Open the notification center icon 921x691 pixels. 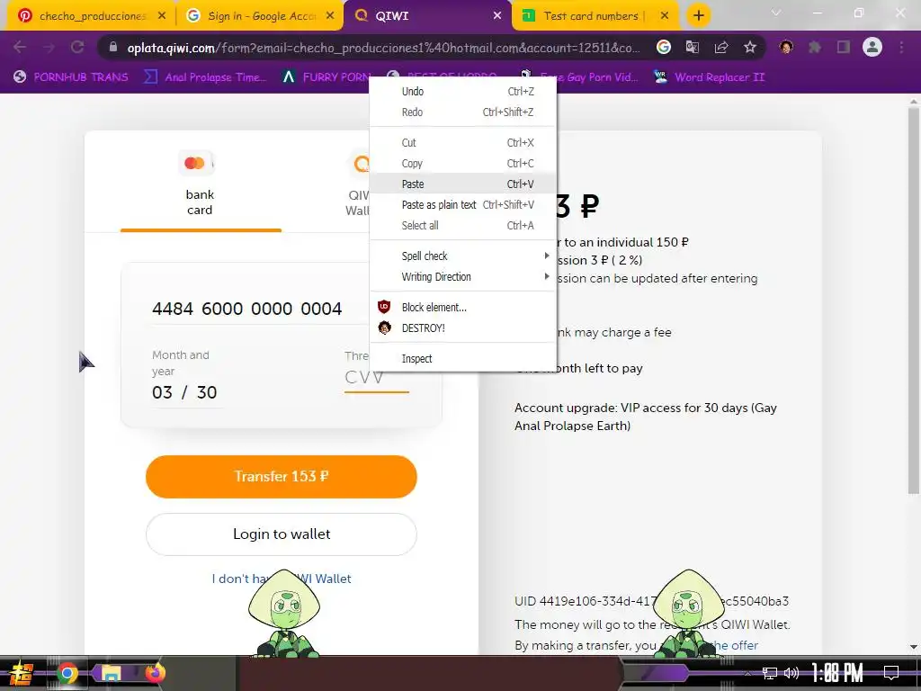[891, 673]
